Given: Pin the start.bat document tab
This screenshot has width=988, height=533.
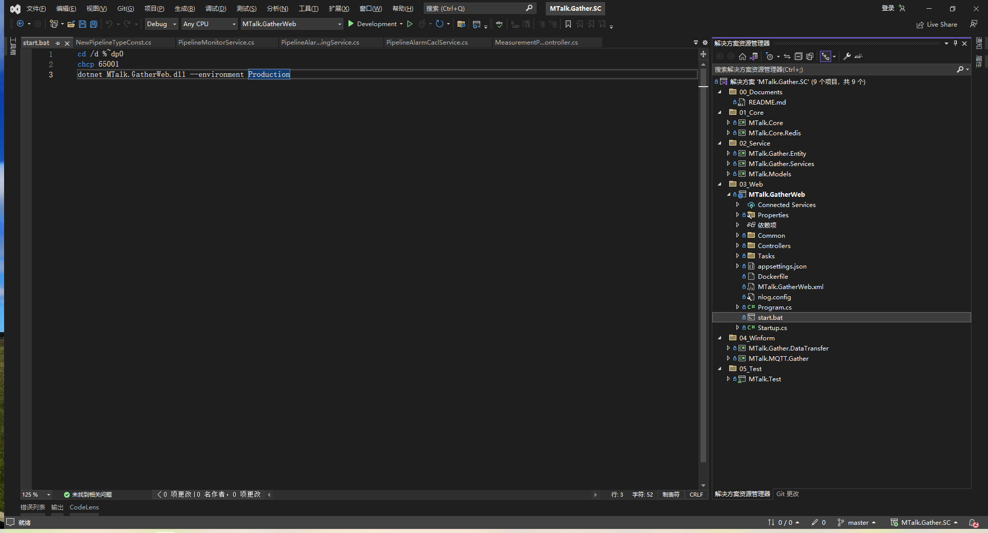Looking at the screenshot, I should pyautogui.click(x=57, y=43).
